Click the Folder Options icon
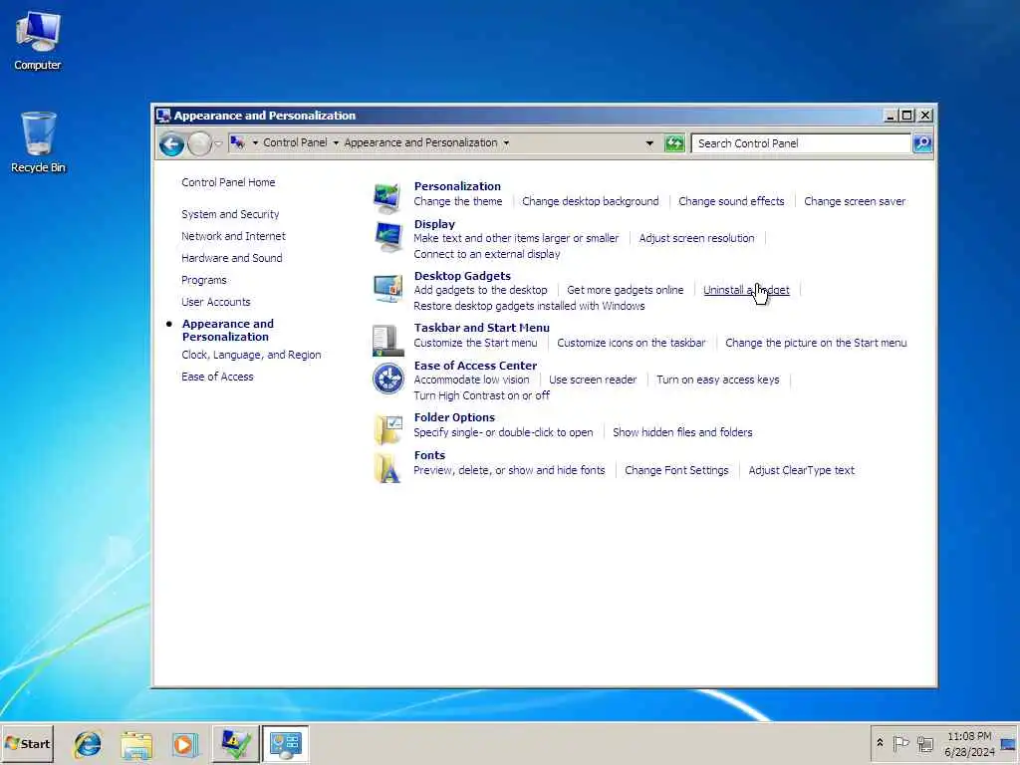 coord(387,429)
